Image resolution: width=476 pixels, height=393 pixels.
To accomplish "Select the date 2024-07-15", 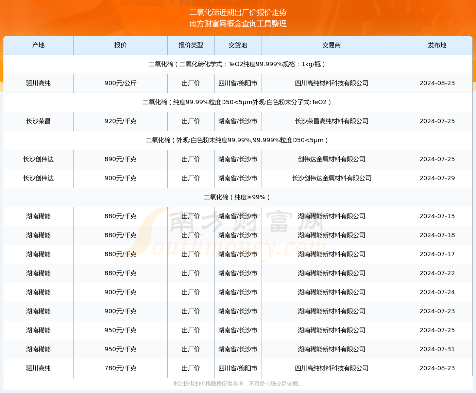I will pyautogui.click(x=437, y=216).
